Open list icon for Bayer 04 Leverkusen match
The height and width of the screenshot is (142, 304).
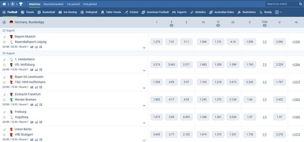click(41, 87)
